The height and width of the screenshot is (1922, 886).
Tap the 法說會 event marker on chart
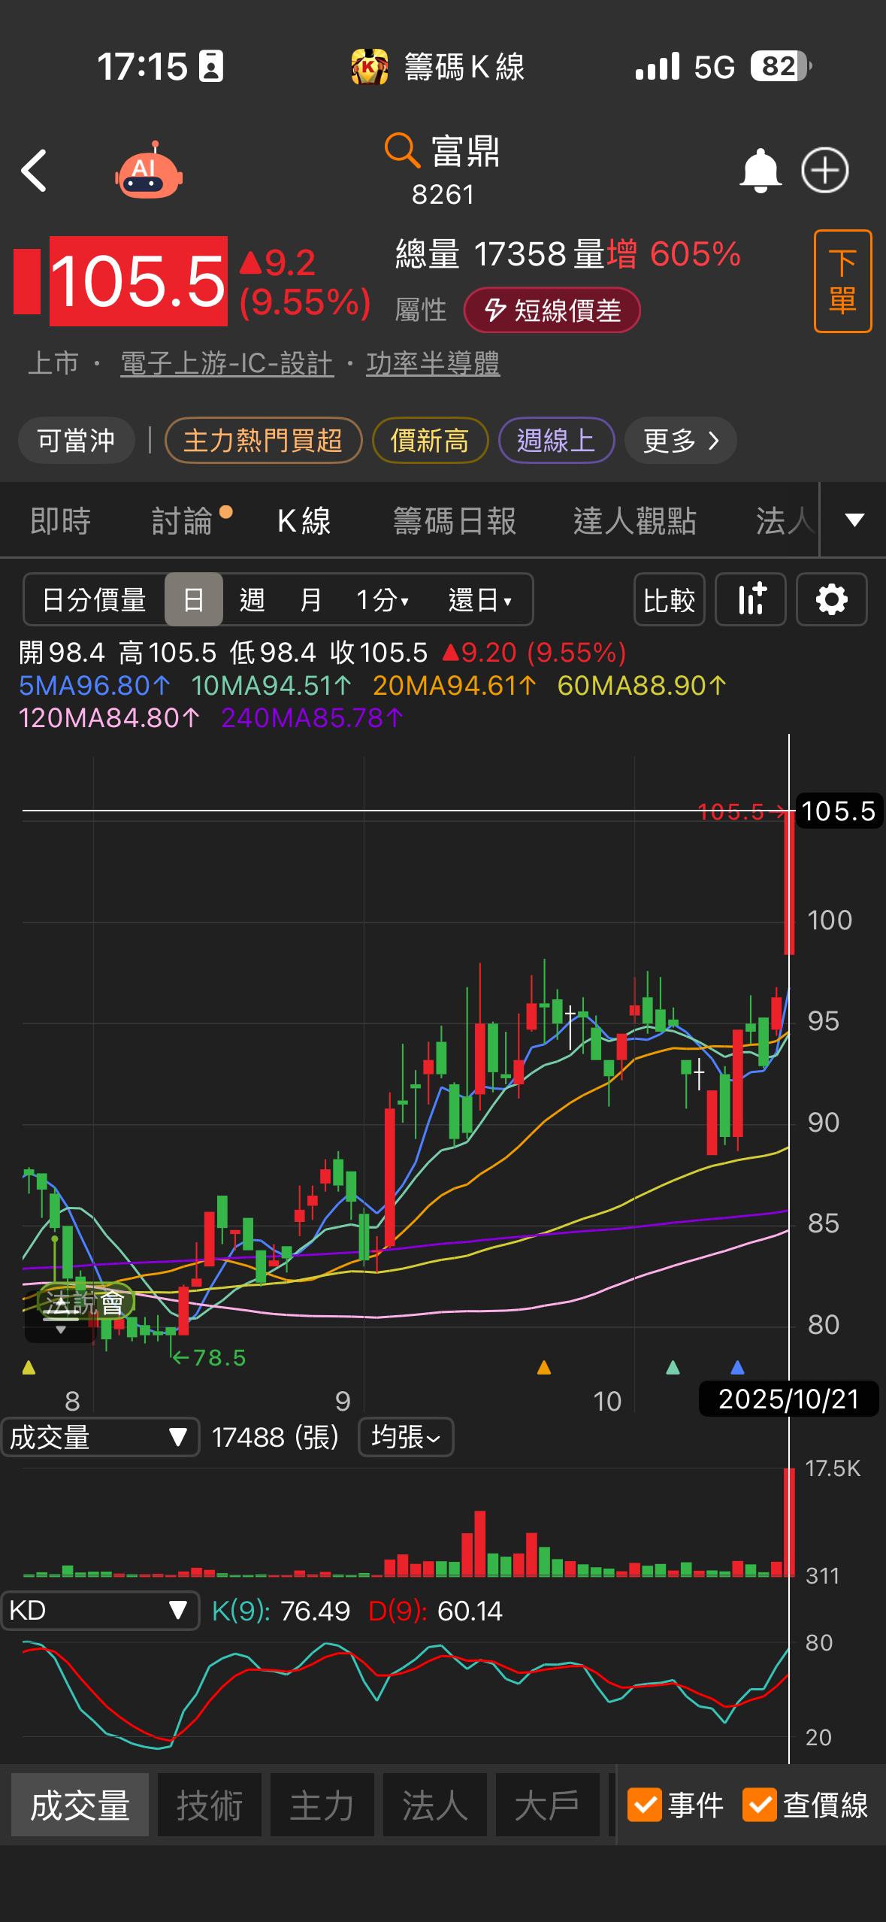[x=85, y=1302]
